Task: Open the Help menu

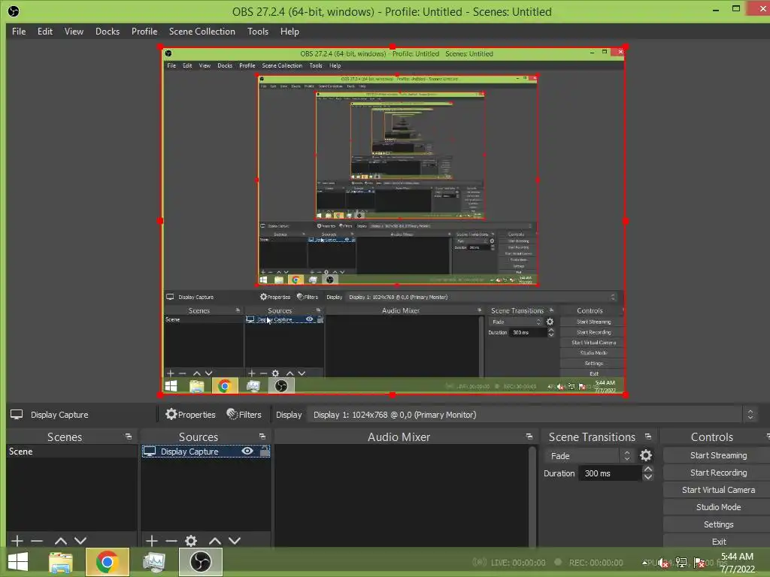Action: point(290,32)
